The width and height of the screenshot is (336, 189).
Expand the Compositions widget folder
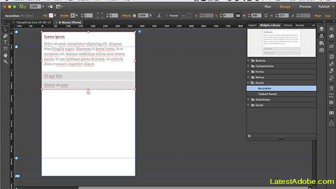click(248, 66)
